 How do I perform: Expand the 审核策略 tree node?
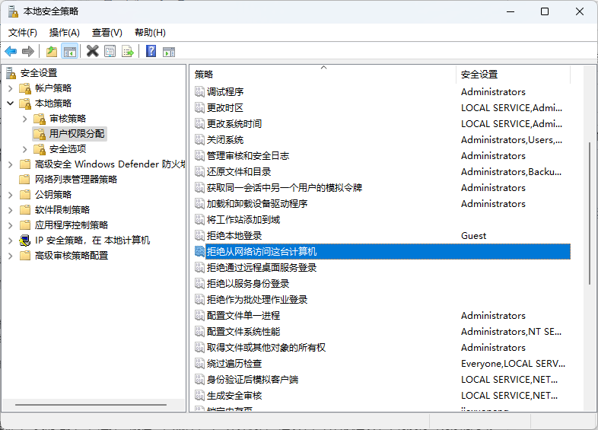click(x=25, y=119)
